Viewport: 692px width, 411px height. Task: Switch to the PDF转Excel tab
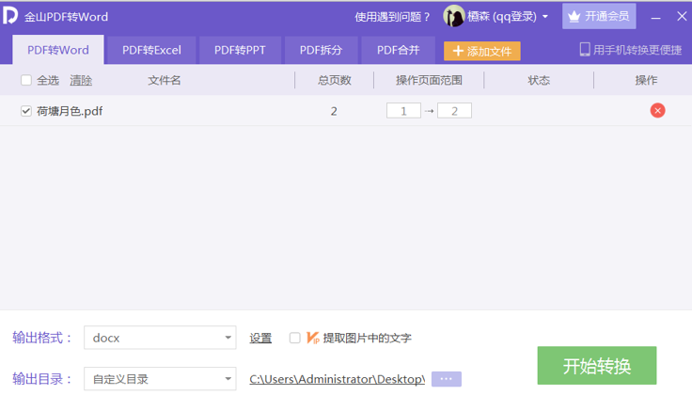(x=151, y=50)
